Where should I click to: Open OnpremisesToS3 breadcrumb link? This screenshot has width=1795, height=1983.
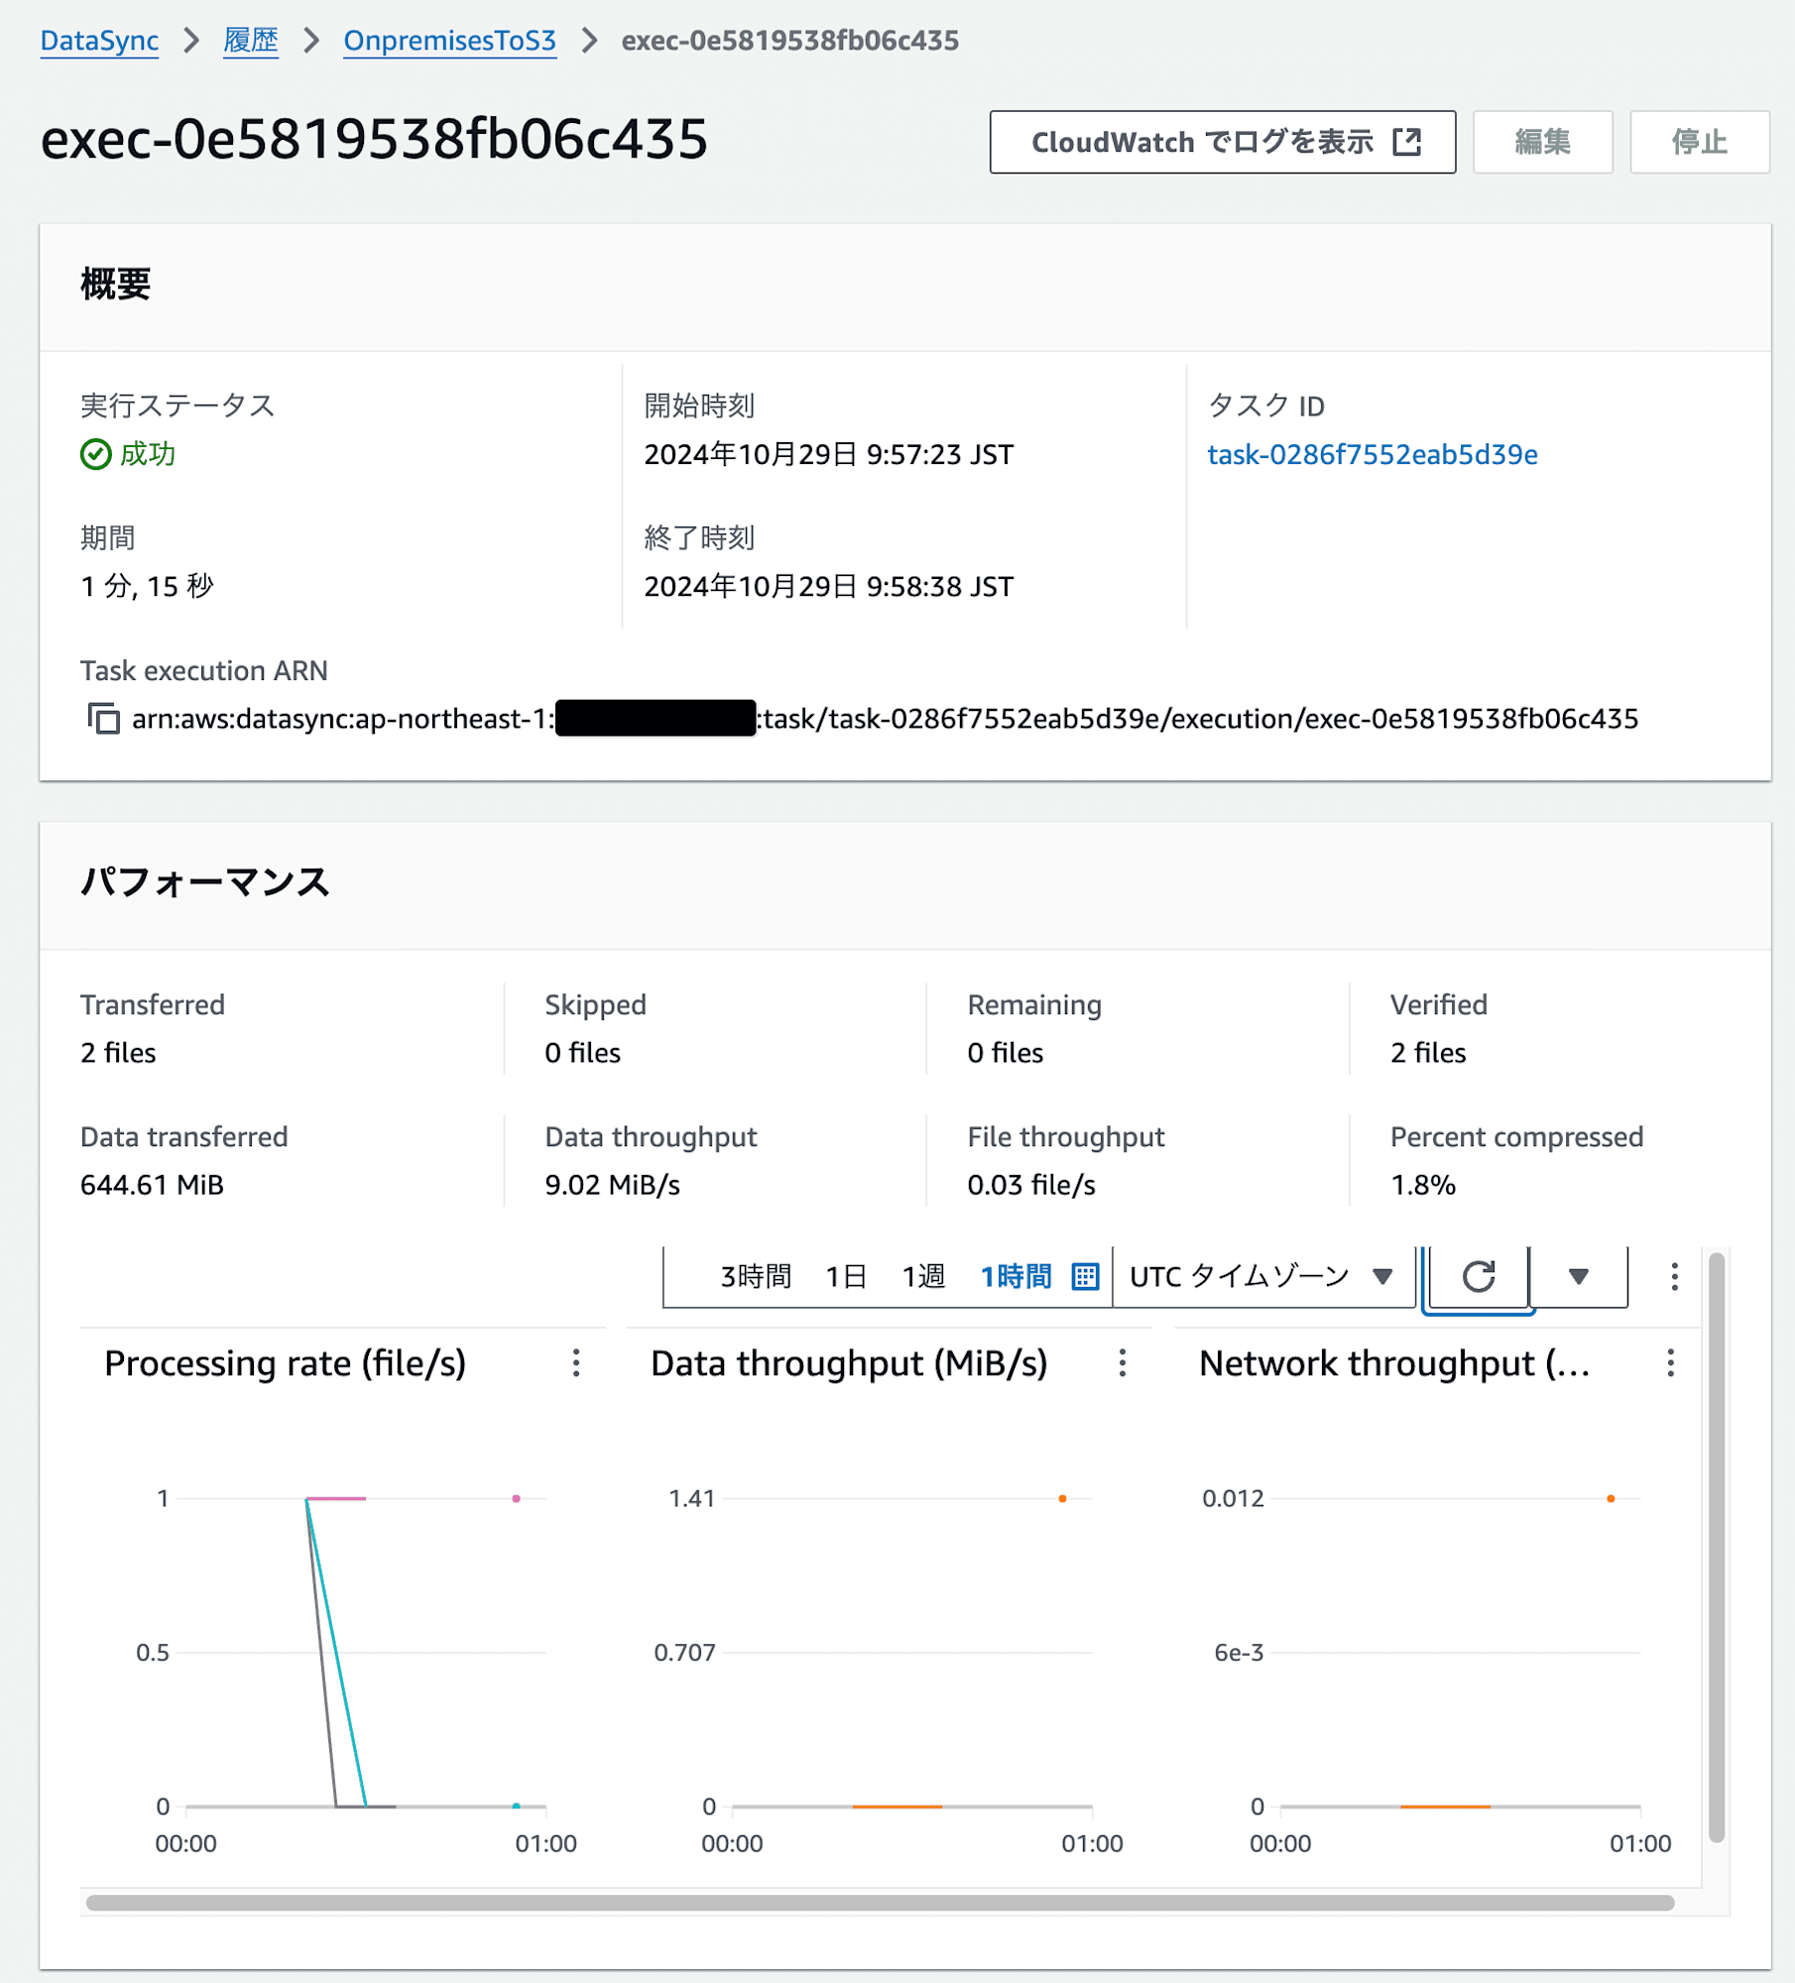click(449, 41)
